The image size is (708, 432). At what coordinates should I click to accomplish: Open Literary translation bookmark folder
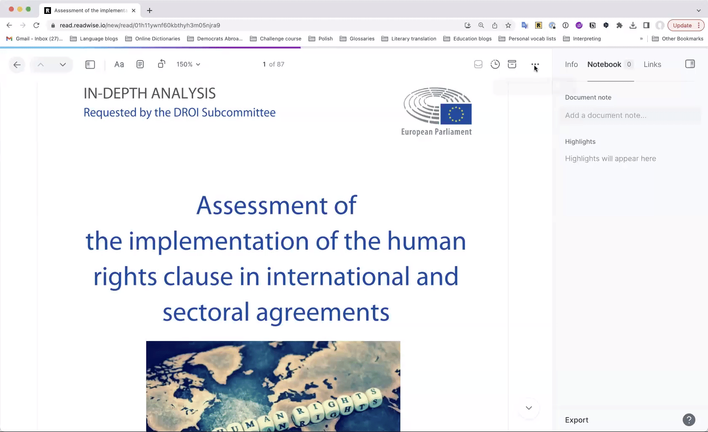[409, 39]
